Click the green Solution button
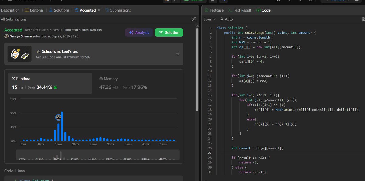The width and height of the screenshot is (365, 181). (169, 32)
